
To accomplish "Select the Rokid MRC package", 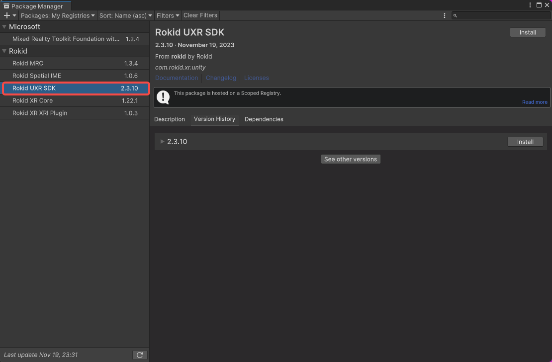I will (x=75, y=63).
